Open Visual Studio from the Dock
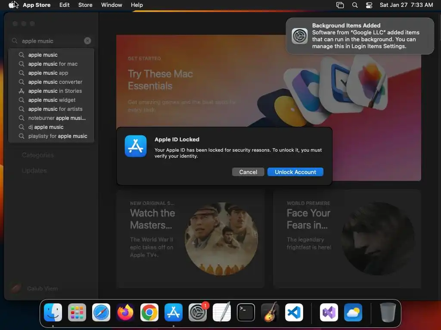The height and width of the screenshot is (330, 441). pos(329,312)
